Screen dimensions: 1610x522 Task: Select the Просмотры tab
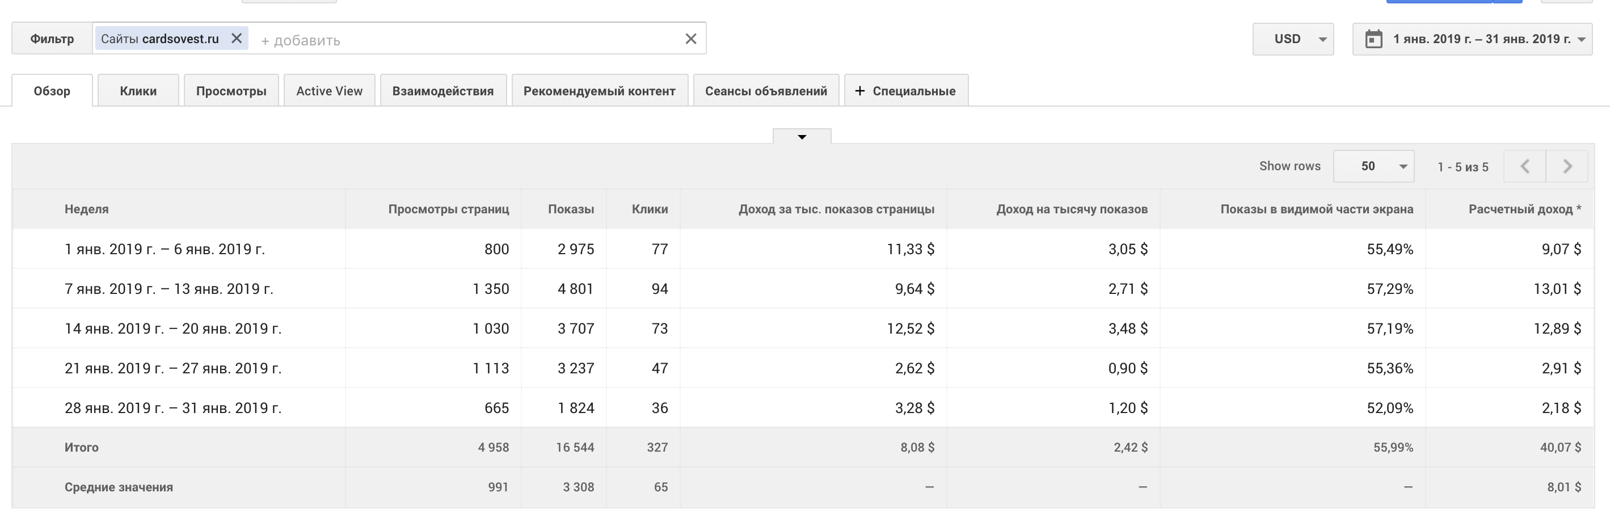point(231,91)
